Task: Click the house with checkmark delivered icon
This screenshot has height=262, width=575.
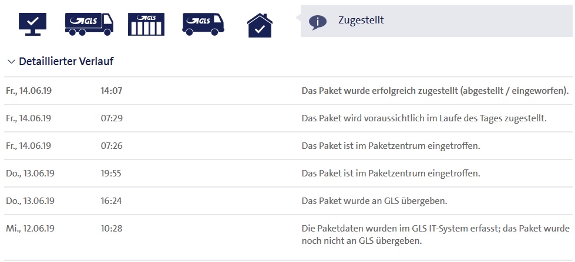Action: tap(260, 25)
